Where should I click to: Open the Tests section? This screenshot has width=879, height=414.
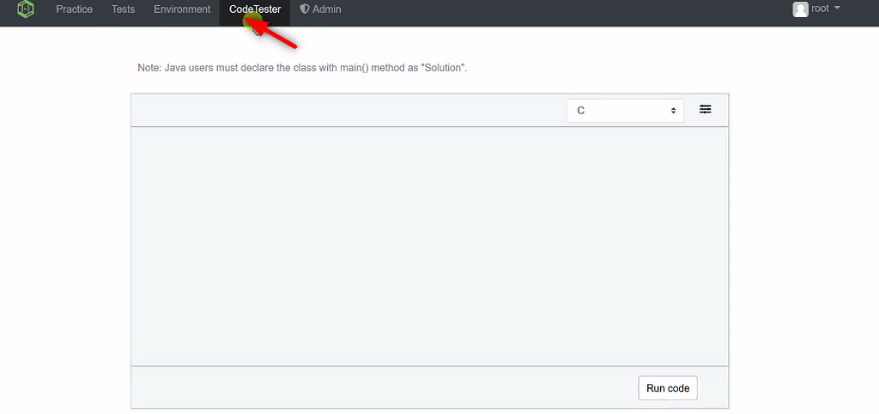click(123, 9)
